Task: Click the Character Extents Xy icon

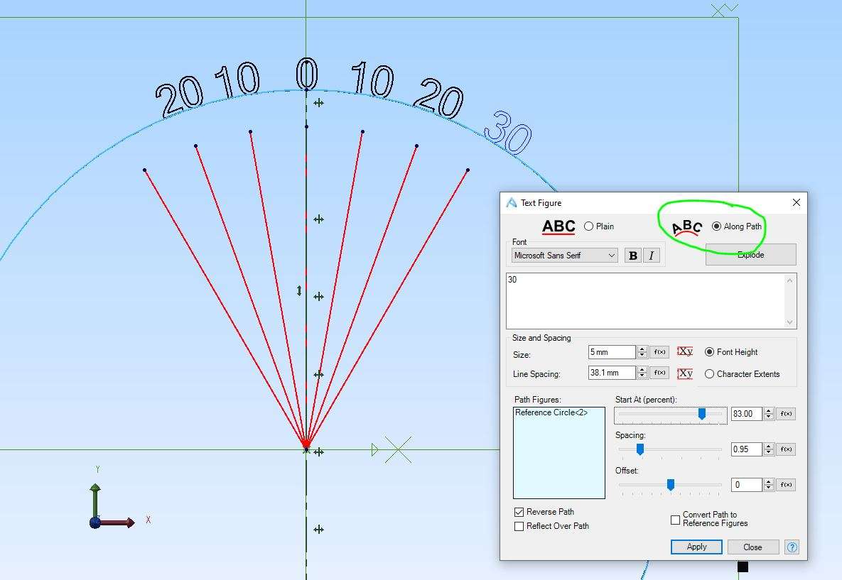Action: pos(685,373)
